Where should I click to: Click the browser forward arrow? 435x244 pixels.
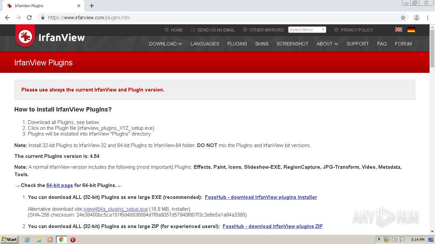[18, 18]
